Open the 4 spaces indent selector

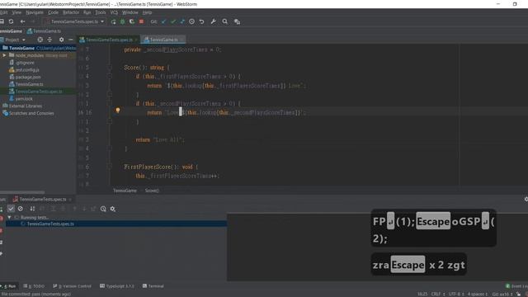(478, 295)
